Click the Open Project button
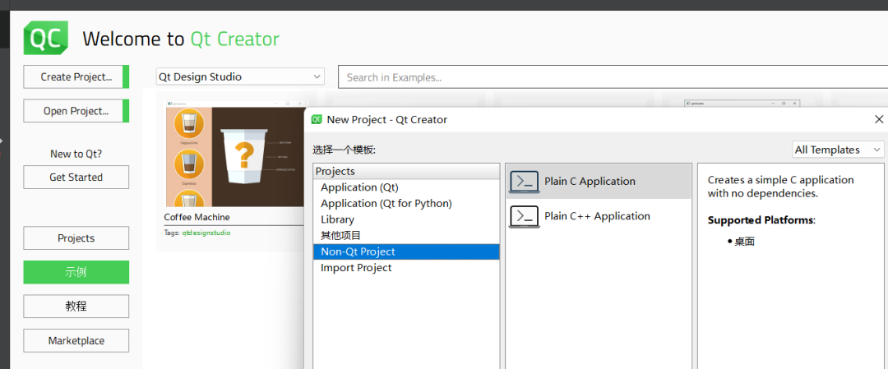 click(76, 111)
